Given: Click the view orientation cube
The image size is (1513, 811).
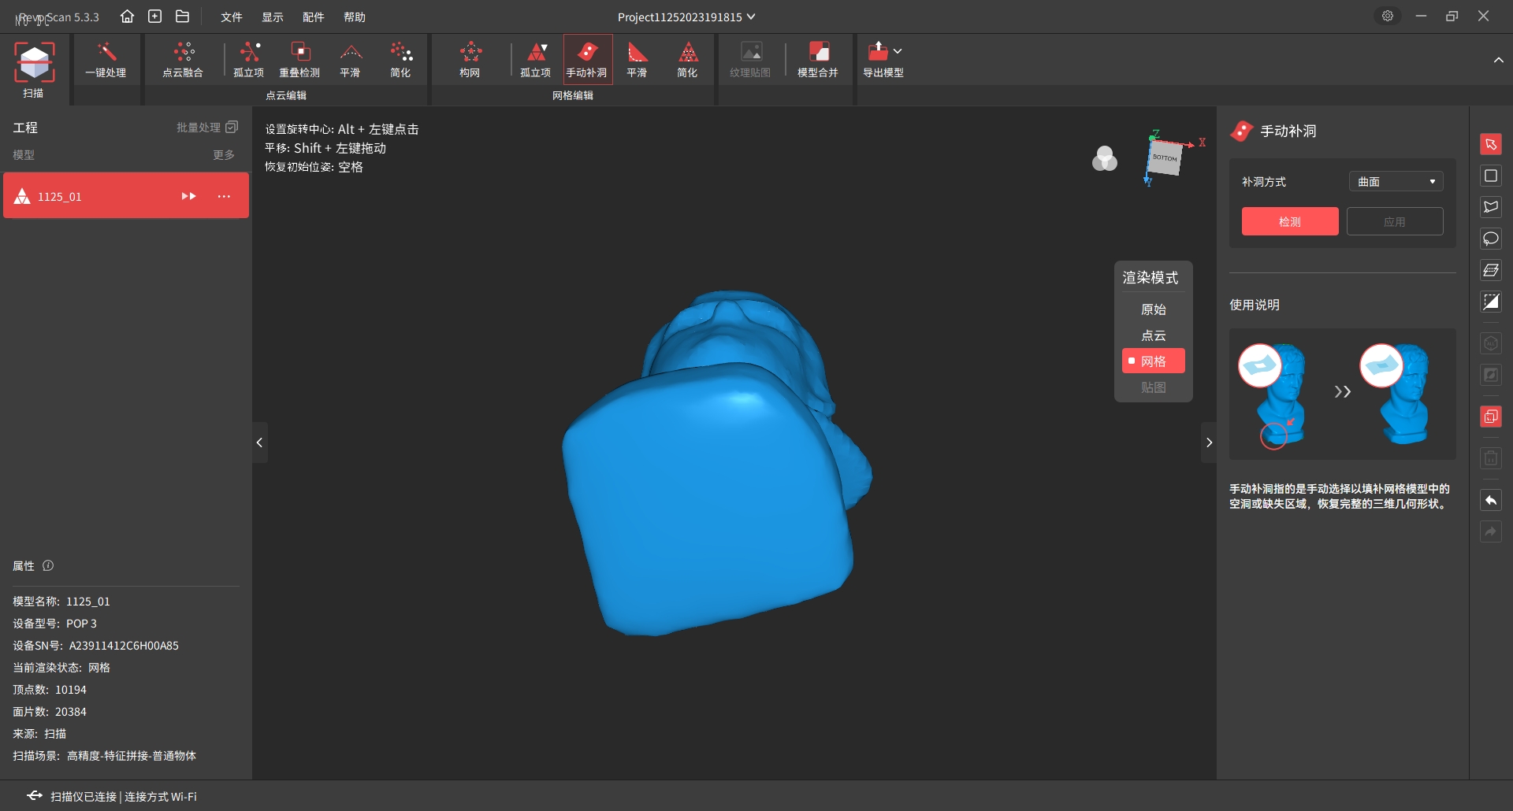Looking at the screenshot, I should [x=1165, y=157].
